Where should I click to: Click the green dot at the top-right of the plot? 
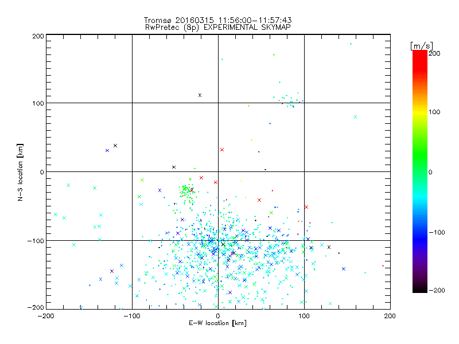click(351, 44)
